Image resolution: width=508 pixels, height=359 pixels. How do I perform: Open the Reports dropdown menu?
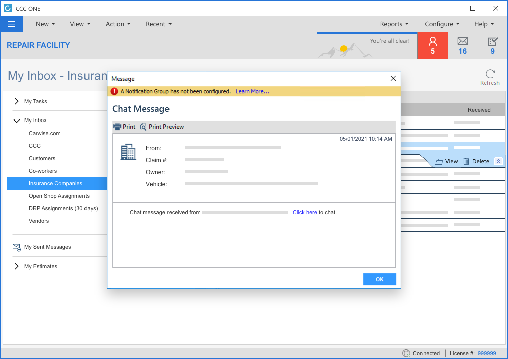394,24
